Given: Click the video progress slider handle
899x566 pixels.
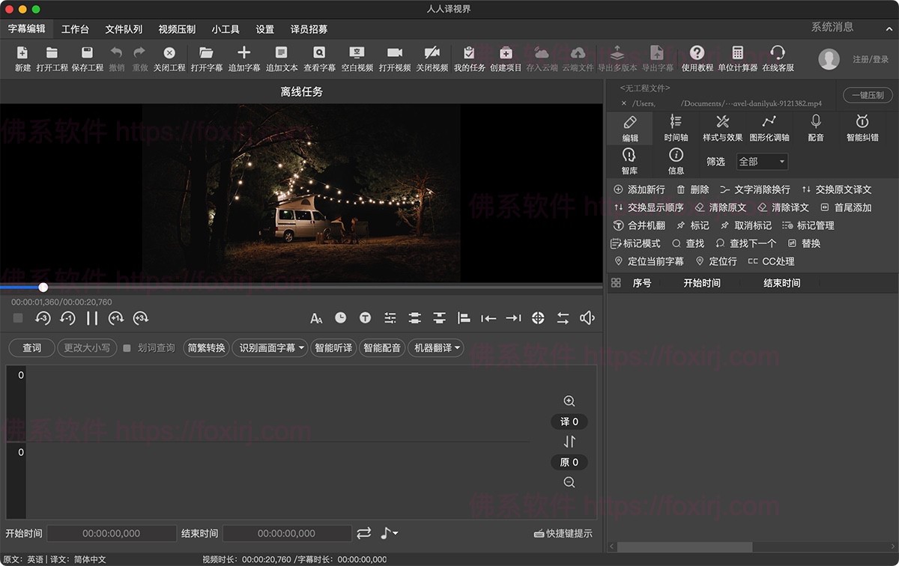Looking at the screenshot, I should [43, 287].
